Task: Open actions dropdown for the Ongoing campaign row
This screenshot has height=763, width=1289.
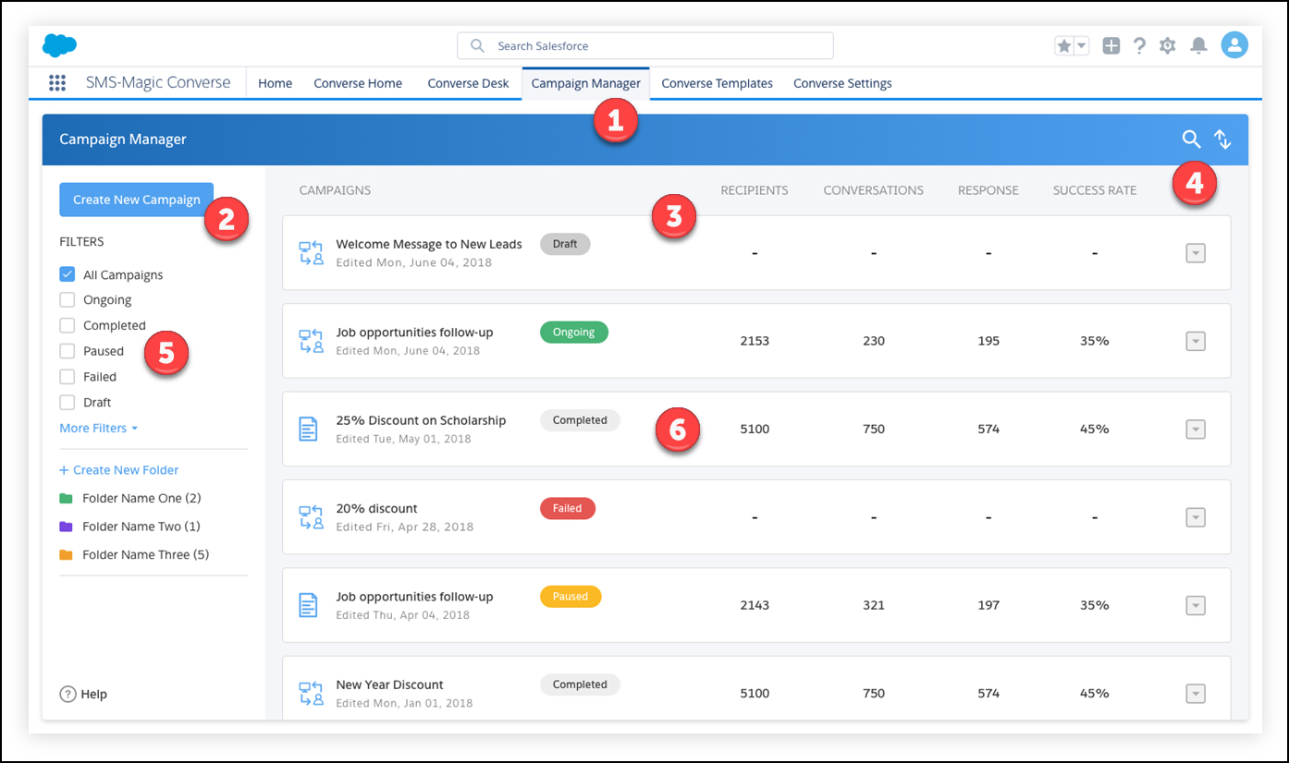Action: 1196,342
